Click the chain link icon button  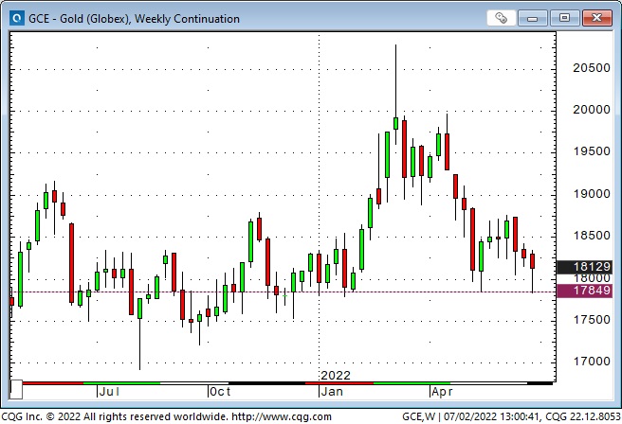(x=501, y=18)
